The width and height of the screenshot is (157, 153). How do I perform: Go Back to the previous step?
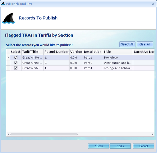[x=98, y=146]
